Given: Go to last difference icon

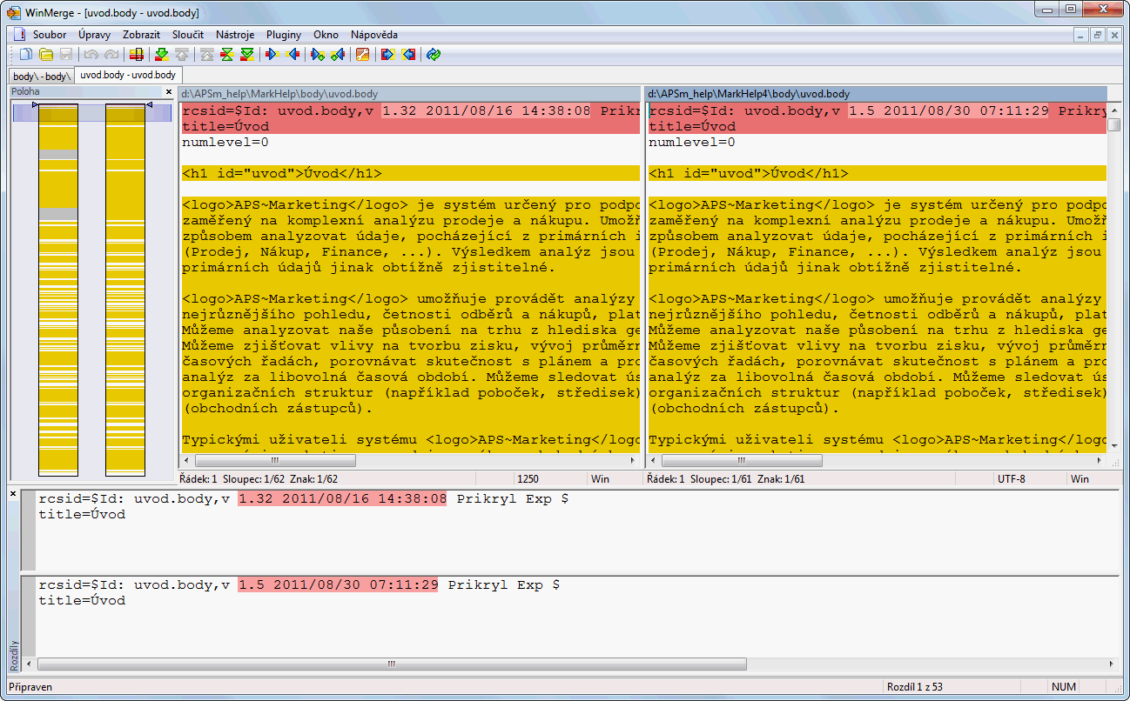Looking at the screenshot, I should coord(247,55).
